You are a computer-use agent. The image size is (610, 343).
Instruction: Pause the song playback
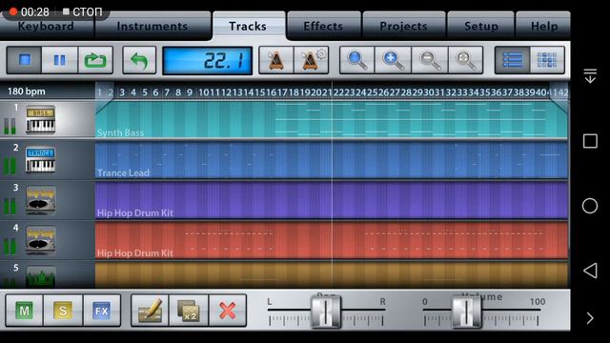point(59,60)
